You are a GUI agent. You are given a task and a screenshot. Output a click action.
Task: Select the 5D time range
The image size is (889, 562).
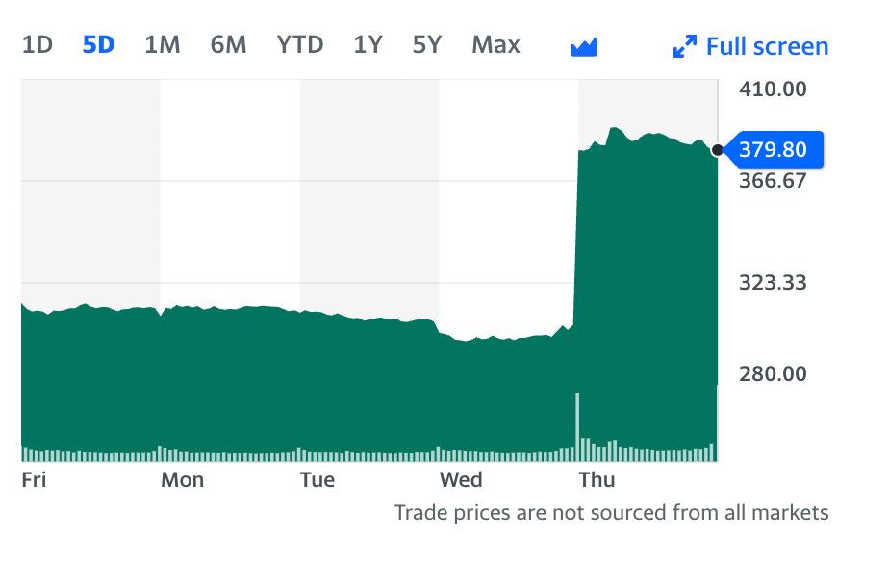98,44
